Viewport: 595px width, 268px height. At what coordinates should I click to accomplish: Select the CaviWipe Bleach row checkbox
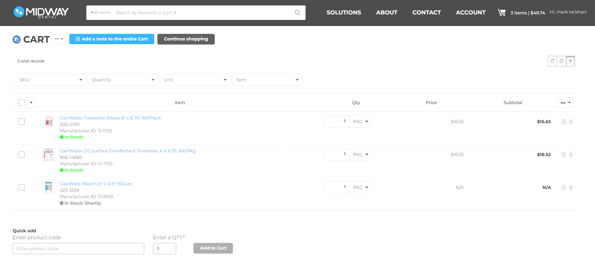pos(22,187)
